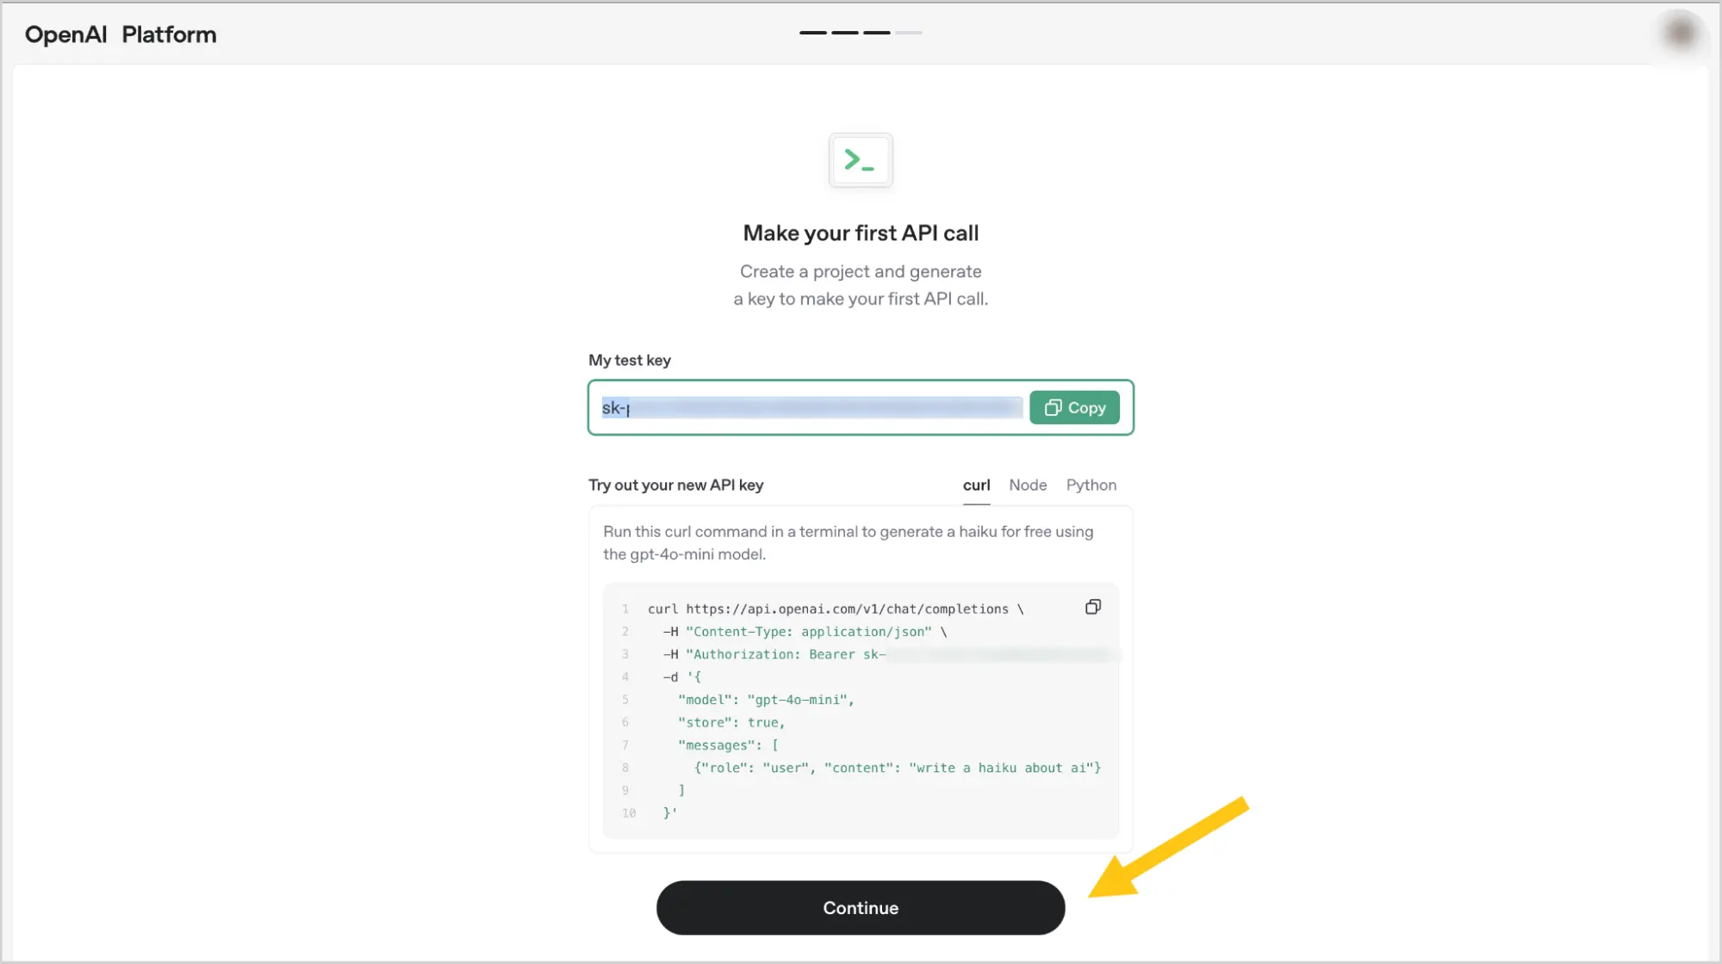Click the green terminal prompt icon
The image size is (1722, 964).
[x=860, y=160]
